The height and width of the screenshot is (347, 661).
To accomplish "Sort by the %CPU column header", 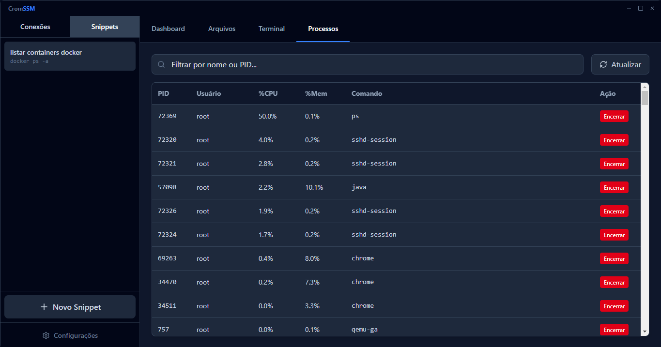I will [268, 93].
